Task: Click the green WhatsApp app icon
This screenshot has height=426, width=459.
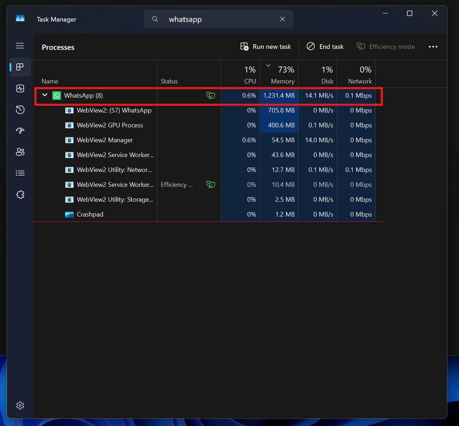Action: tap(57, 96)
